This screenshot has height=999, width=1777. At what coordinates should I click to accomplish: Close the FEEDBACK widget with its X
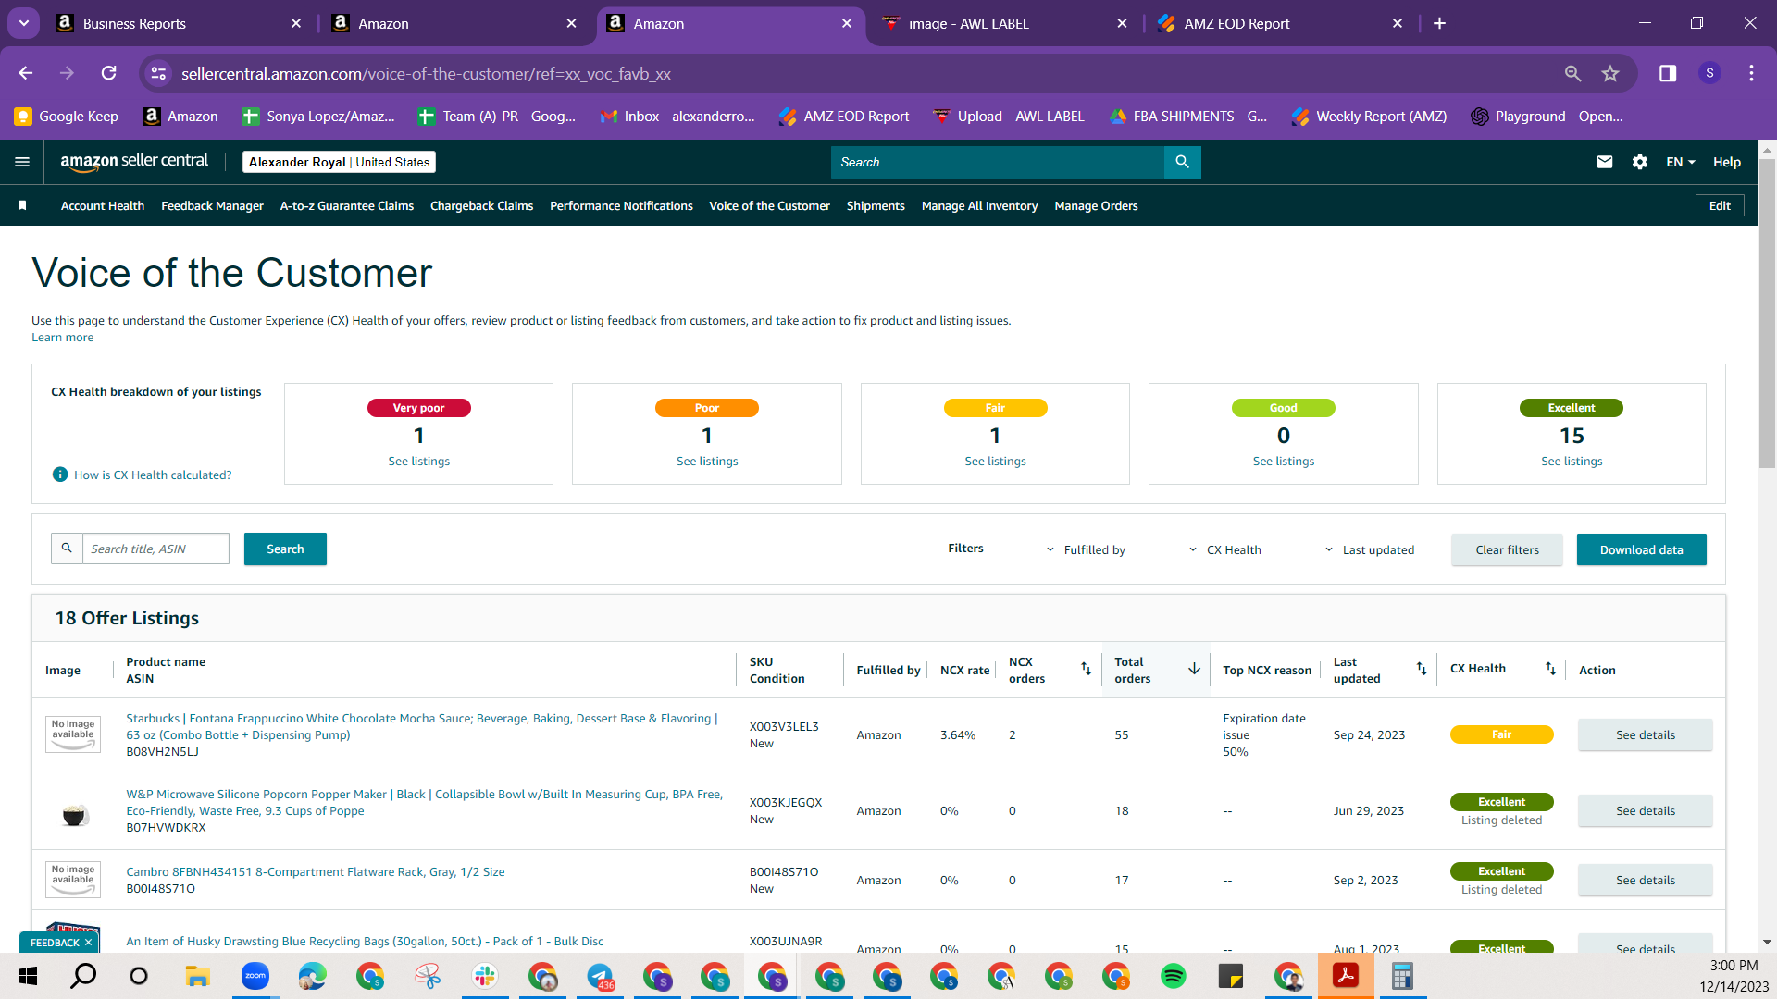pyautogui.click(x=88, y=943)
